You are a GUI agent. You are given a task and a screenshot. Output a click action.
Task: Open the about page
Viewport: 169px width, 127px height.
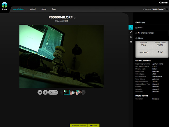[44, 9]
